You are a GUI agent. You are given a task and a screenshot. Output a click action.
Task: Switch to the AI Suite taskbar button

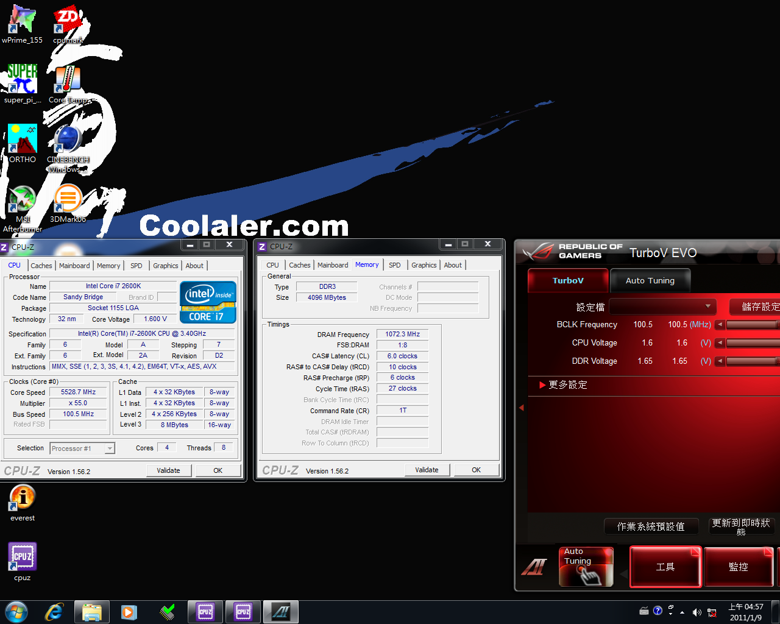click(281, 612)
